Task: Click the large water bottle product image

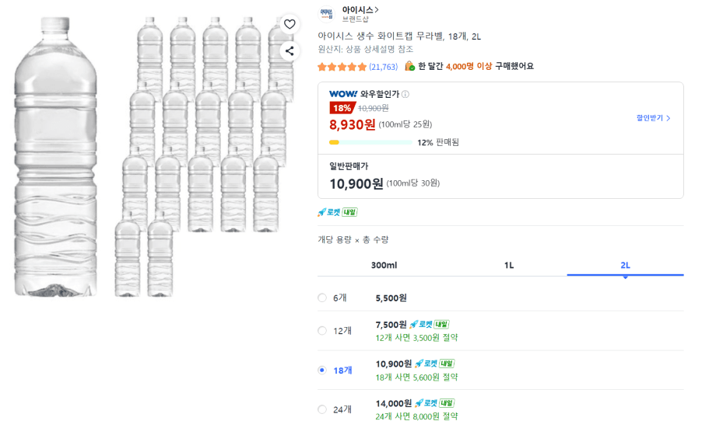Action: [x=56, y=156]
